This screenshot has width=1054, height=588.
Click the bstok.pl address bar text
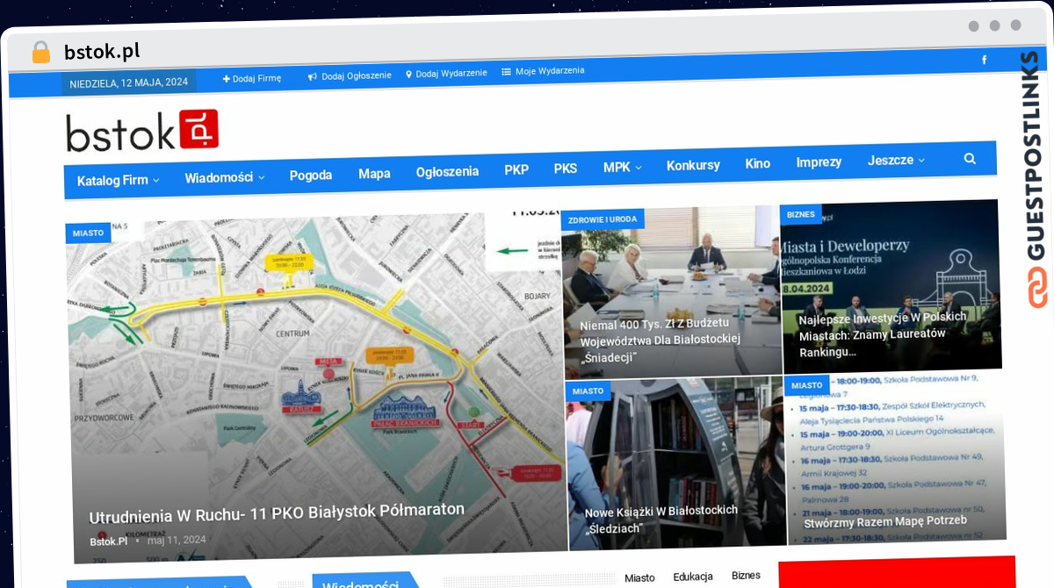102,52
